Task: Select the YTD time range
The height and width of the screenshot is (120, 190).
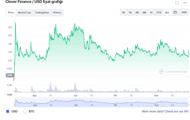Action: [x=159, y=13]
